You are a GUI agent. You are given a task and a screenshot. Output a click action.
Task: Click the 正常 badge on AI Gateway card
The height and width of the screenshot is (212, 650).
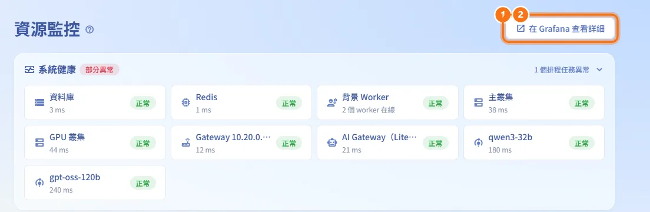coord(436,143)
